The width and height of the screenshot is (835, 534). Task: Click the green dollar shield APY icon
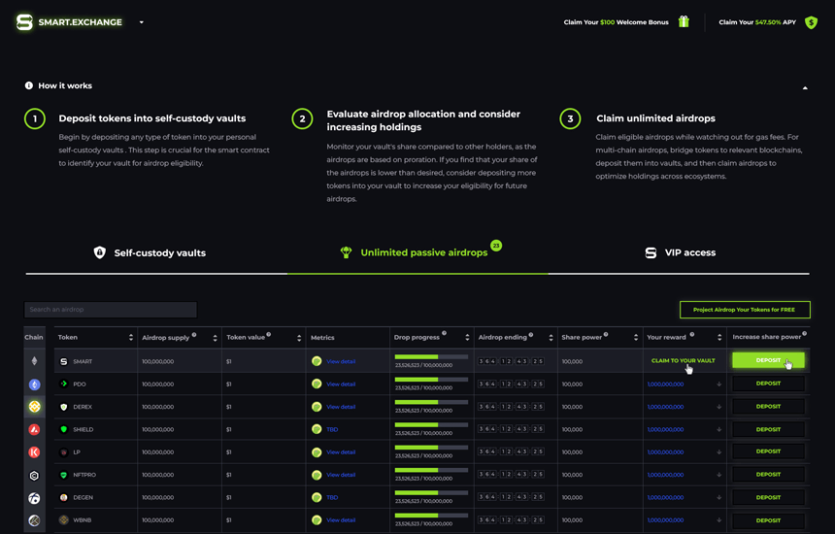[812, 22]
